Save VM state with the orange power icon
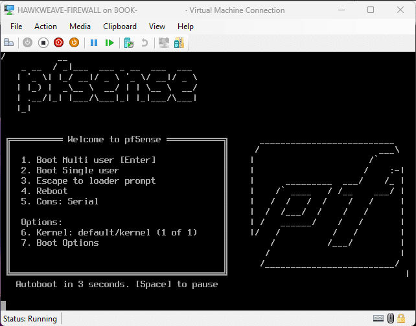This screenshot has height=326, width=416. pos(74,43)
